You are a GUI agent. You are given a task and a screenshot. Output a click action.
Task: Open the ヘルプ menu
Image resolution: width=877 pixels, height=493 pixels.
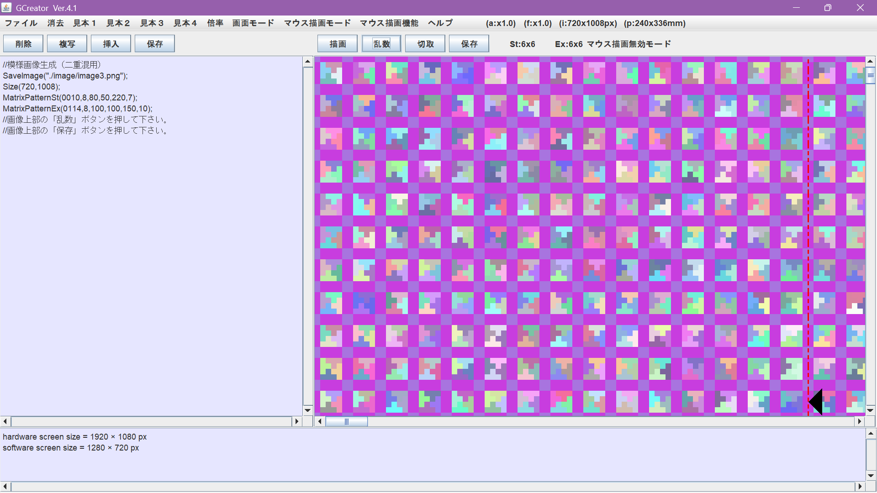coord(440,23)
